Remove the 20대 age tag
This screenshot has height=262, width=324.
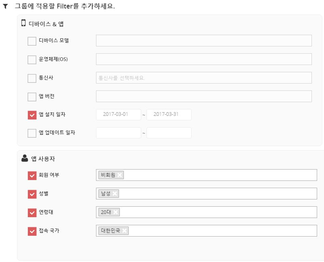coord(116,212)
